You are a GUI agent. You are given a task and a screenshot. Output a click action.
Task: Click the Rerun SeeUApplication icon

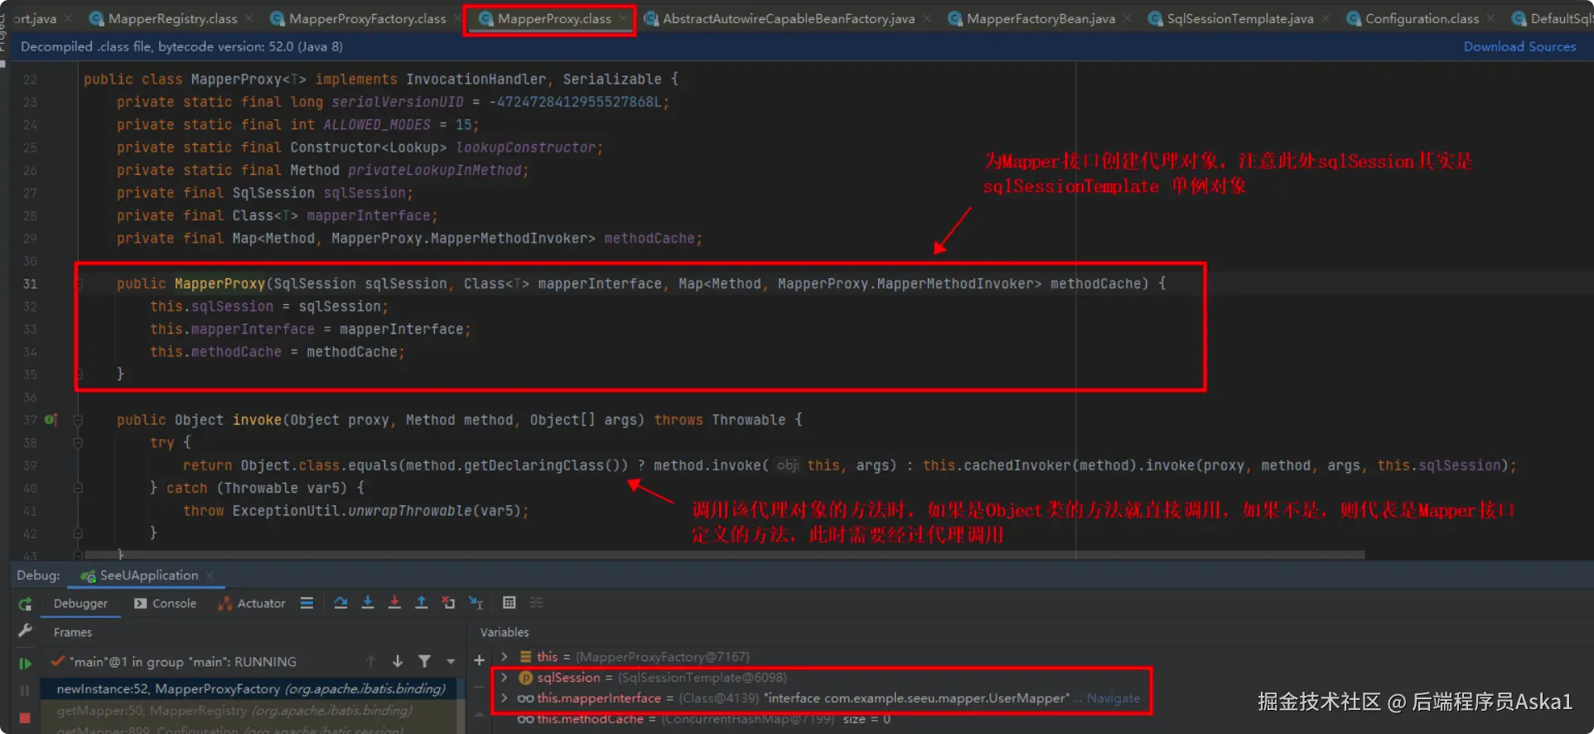coord(25,604)
